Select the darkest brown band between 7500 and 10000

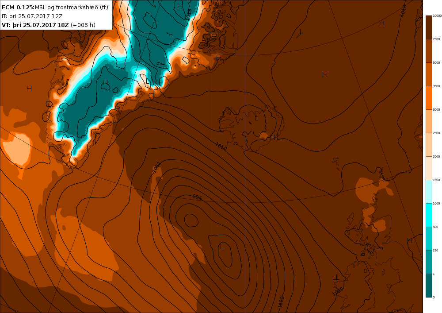tap(429, 27)
